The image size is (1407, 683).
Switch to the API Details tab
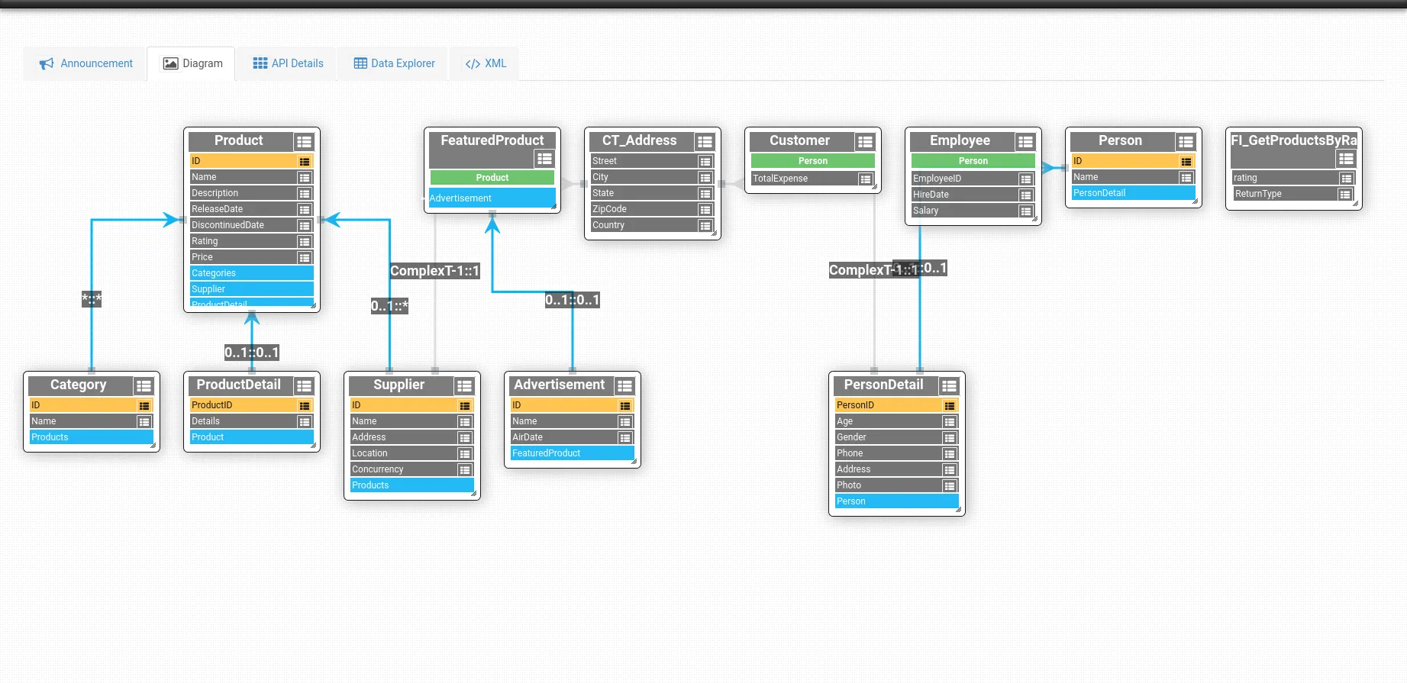tap(288, 63)
